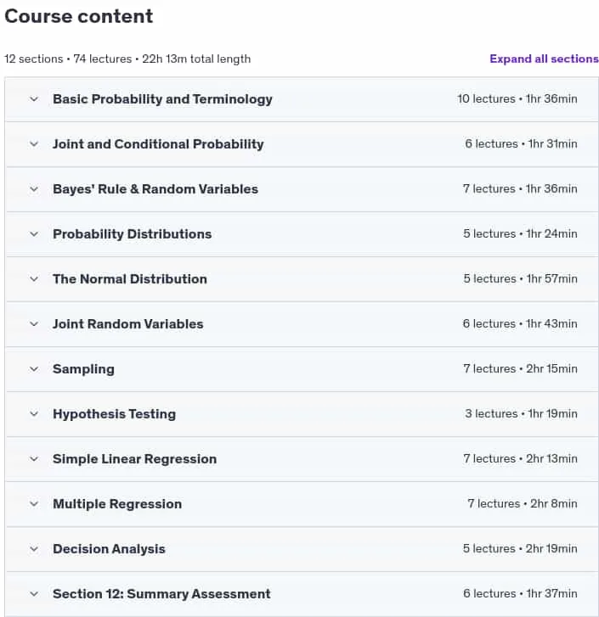This screenshot has width=599, height=617.
Task: Expand Bayes' Rule & Random Variables chevron
Action: click(x=34, y=189)
